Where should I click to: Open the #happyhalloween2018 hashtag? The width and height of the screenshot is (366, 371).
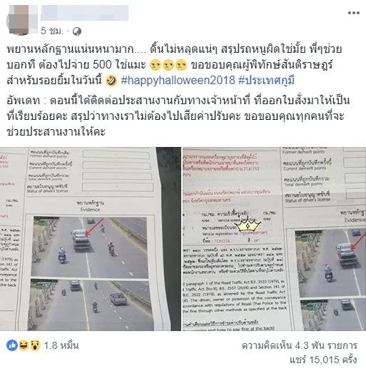click(178, 80)
